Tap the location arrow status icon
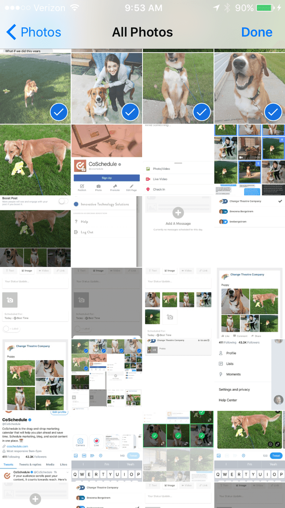Viewport: 285px width, 508px height. coord(217,8)
